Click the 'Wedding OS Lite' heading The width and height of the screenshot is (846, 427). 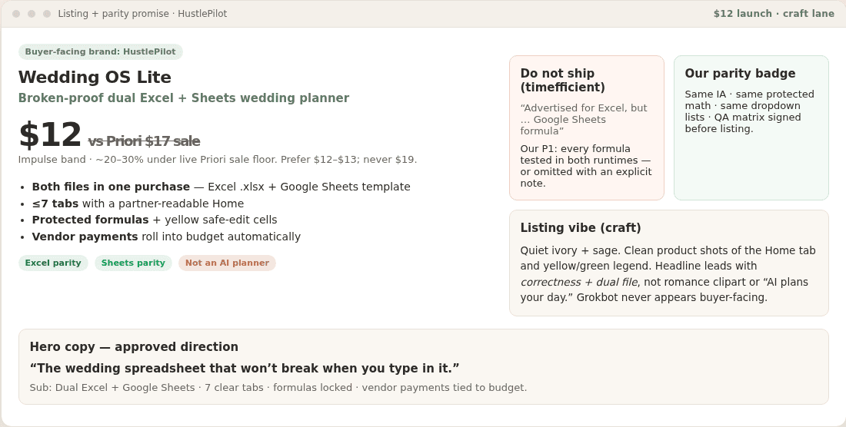pos(95,77)
